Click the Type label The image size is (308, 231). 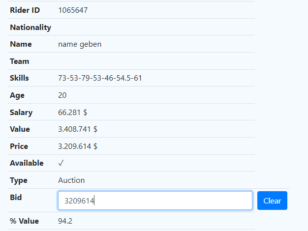pyautogui.click(x=19, y=180)
